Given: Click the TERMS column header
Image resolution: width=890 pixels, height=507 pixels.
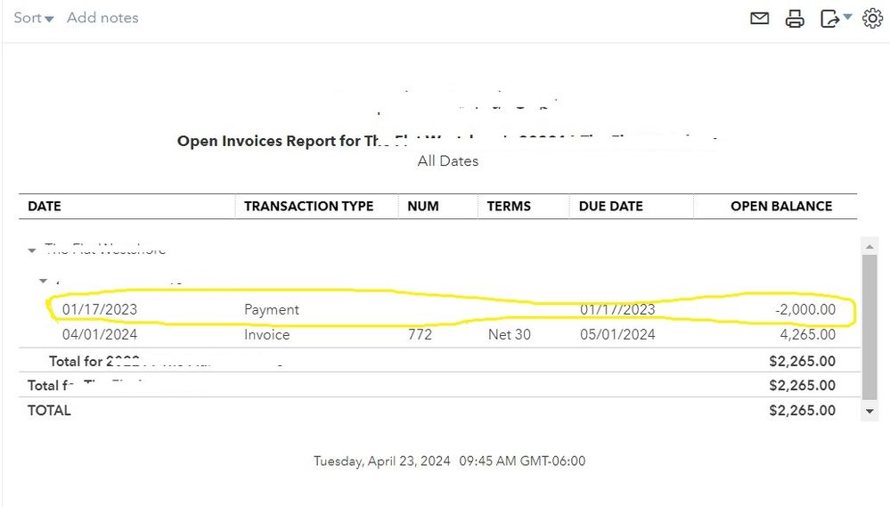Looking at the screenshot, I should coord(509,206).
